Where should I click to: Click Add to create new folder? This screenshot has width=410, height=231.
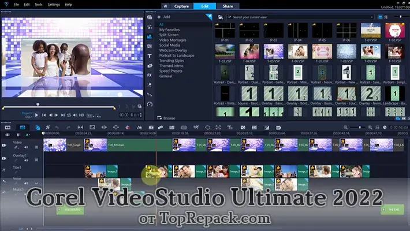point(164,17)
